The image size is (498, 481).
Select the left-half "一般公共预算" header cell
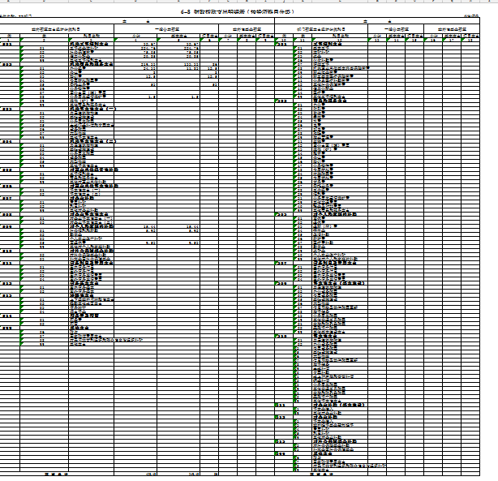[166, 28]
